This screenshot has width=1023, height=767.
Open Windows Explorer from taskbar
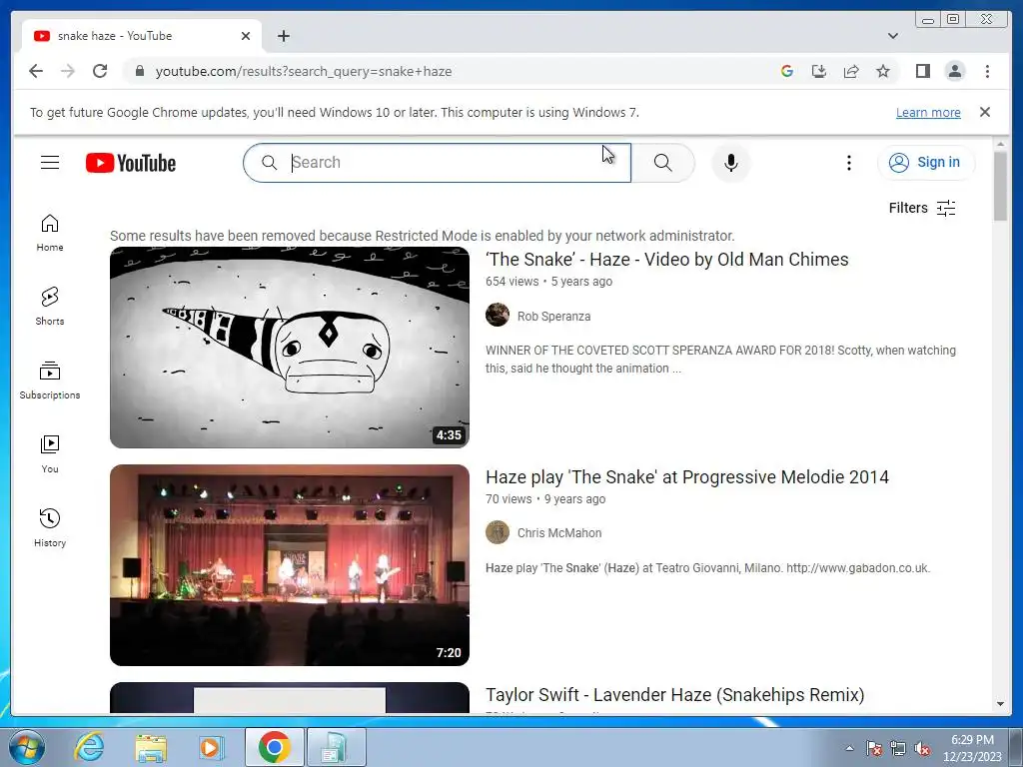pyautogui.click(x=151, y=747)
